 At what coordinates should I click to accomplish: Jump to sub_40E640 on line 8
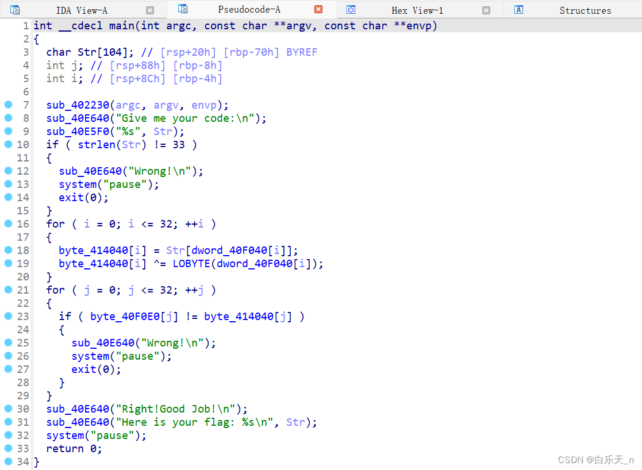[78, 118]
